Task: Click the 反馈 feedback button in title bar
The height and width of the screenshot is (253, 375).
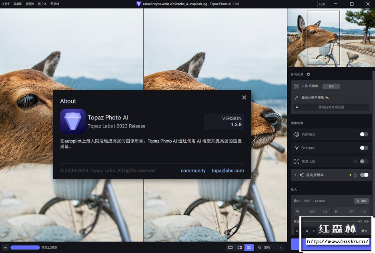Action: [322, 4]
